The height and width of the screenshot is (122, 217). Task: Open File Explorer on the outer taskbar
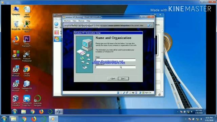coord(14,119)
